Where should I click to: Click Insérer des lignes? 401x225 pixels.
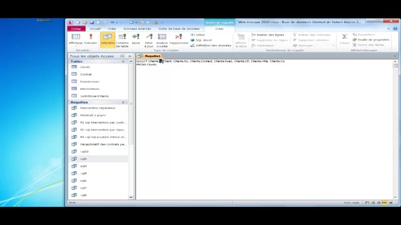(268, 35)
